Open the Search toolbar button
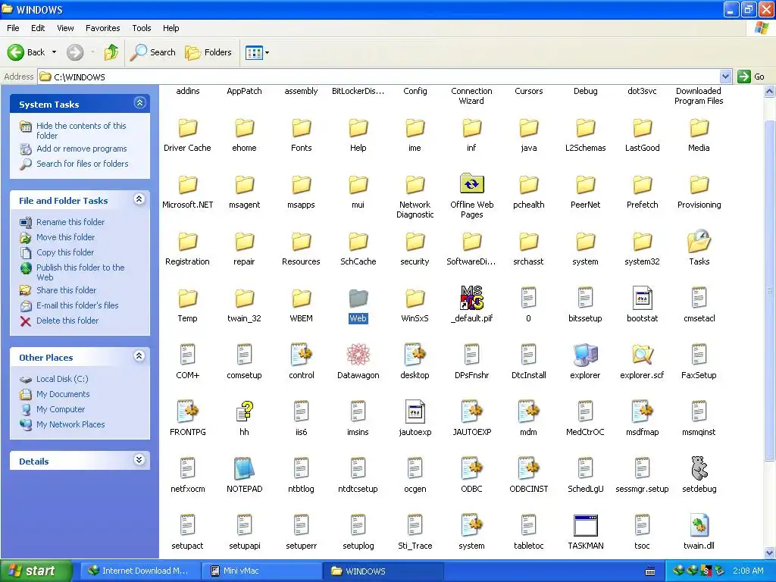The height and width of the screenshot is (582, 776). click(152, 52)
